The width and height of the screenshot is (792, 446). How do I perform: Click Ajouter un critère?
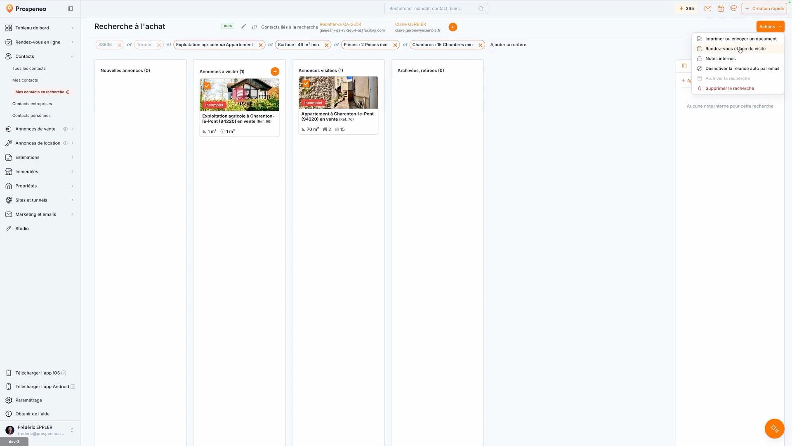click(508, 45)
